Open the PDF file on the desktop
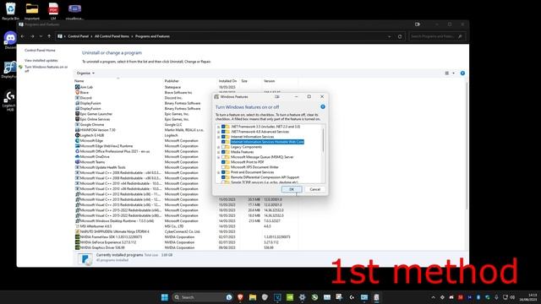The height and width of the screenshot is (304, 541). click(x=53, y=11)
